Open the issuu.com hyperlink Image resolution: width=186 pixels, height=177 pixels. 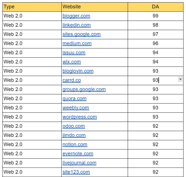[x=74, y=53]
